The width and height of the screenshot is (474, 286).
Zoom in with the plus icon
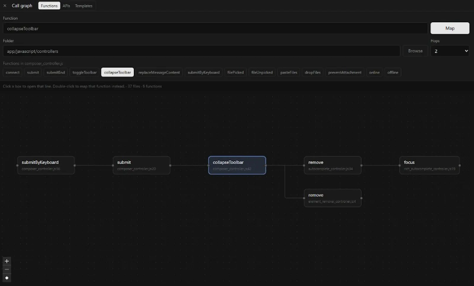(x=7, y=261)
